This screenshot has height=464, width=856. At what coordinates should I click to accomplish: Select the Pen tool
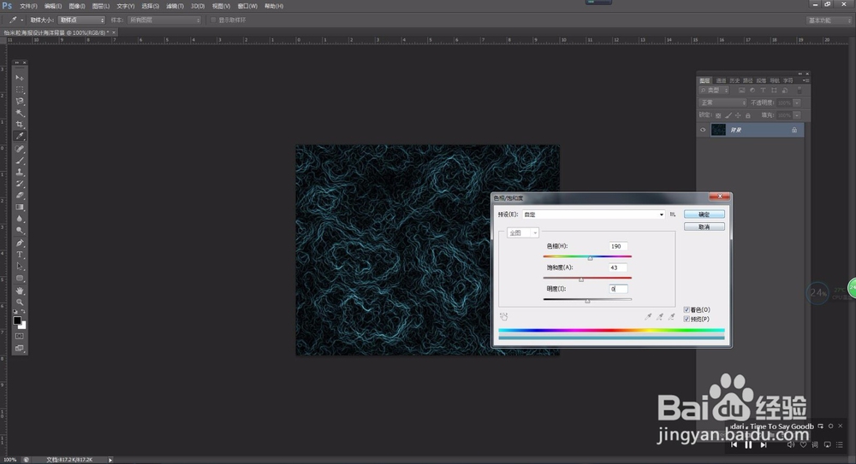click(x=20, y=244)
